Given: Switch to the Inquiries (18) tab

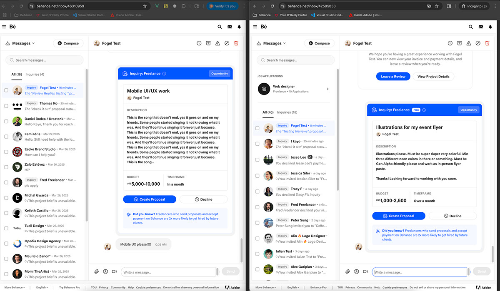Looking at the screenshot, I should [x=287, y=112].
